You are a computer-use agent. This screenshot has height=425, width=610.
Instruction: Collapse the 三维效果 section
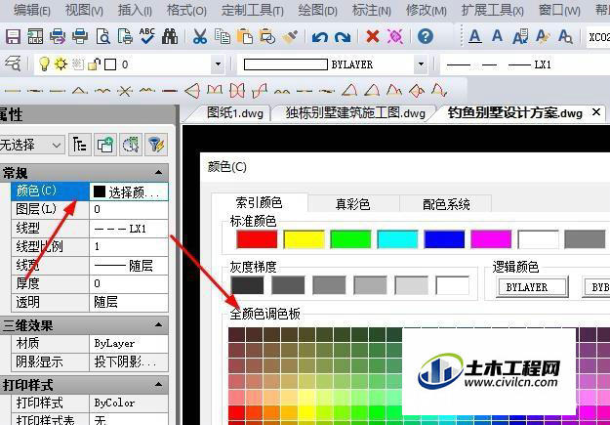point(158,324)
